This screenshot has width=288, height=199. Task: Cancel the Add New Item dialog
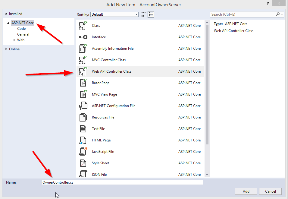[270, 191]
